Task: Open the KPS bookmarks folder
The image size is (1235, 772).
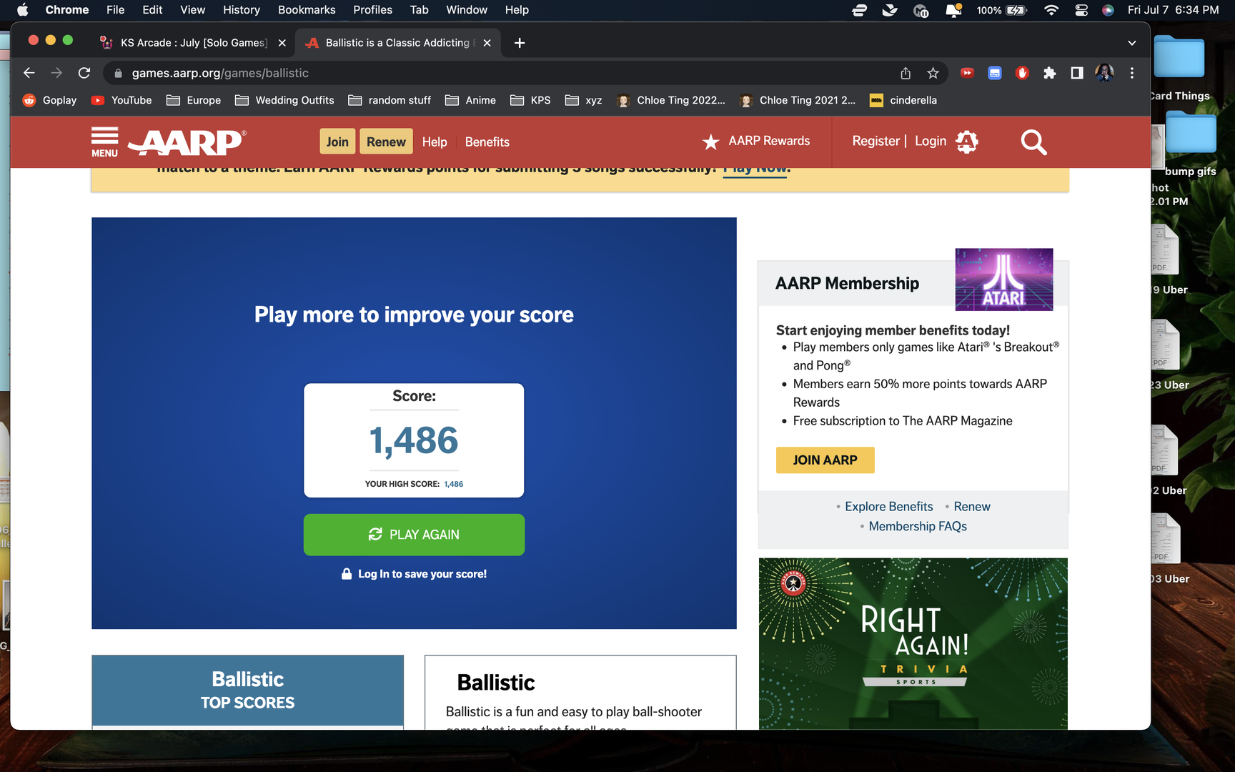Action: click(530, 100)
